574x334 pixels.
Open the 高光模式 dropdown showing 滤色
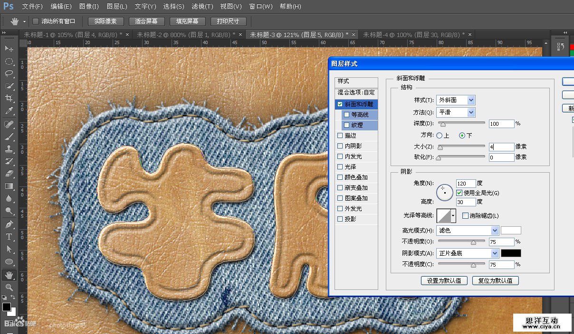[468, 231]
